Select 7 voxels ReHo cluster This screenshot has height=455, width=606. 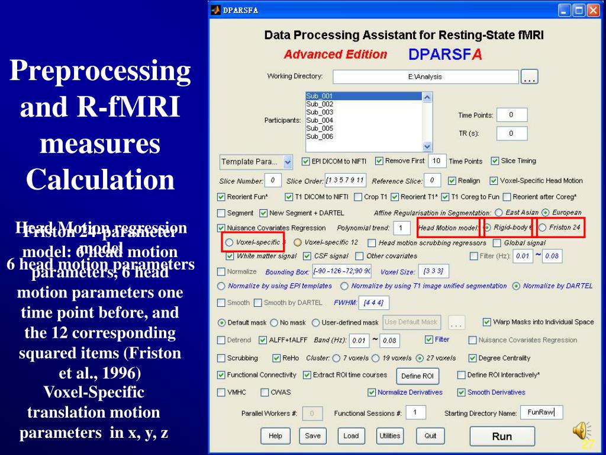336,358
